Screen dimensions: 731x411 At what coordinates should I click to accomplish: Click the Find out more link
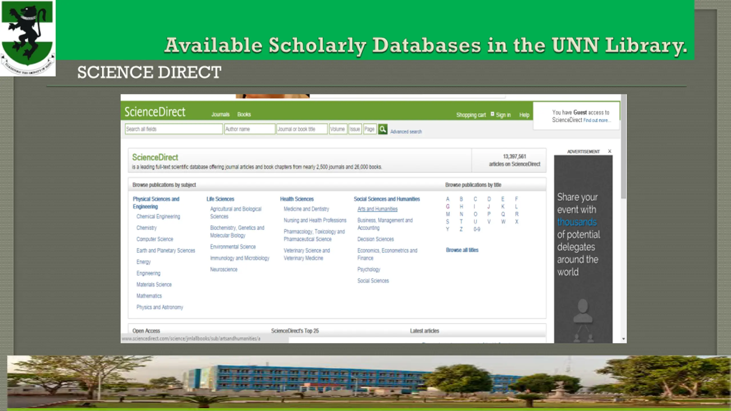point(597,120)
